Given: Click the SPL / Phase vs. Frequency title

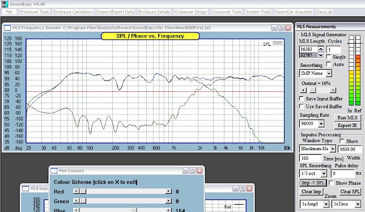Looking at the screenshot, I should [x=150, y=36].
